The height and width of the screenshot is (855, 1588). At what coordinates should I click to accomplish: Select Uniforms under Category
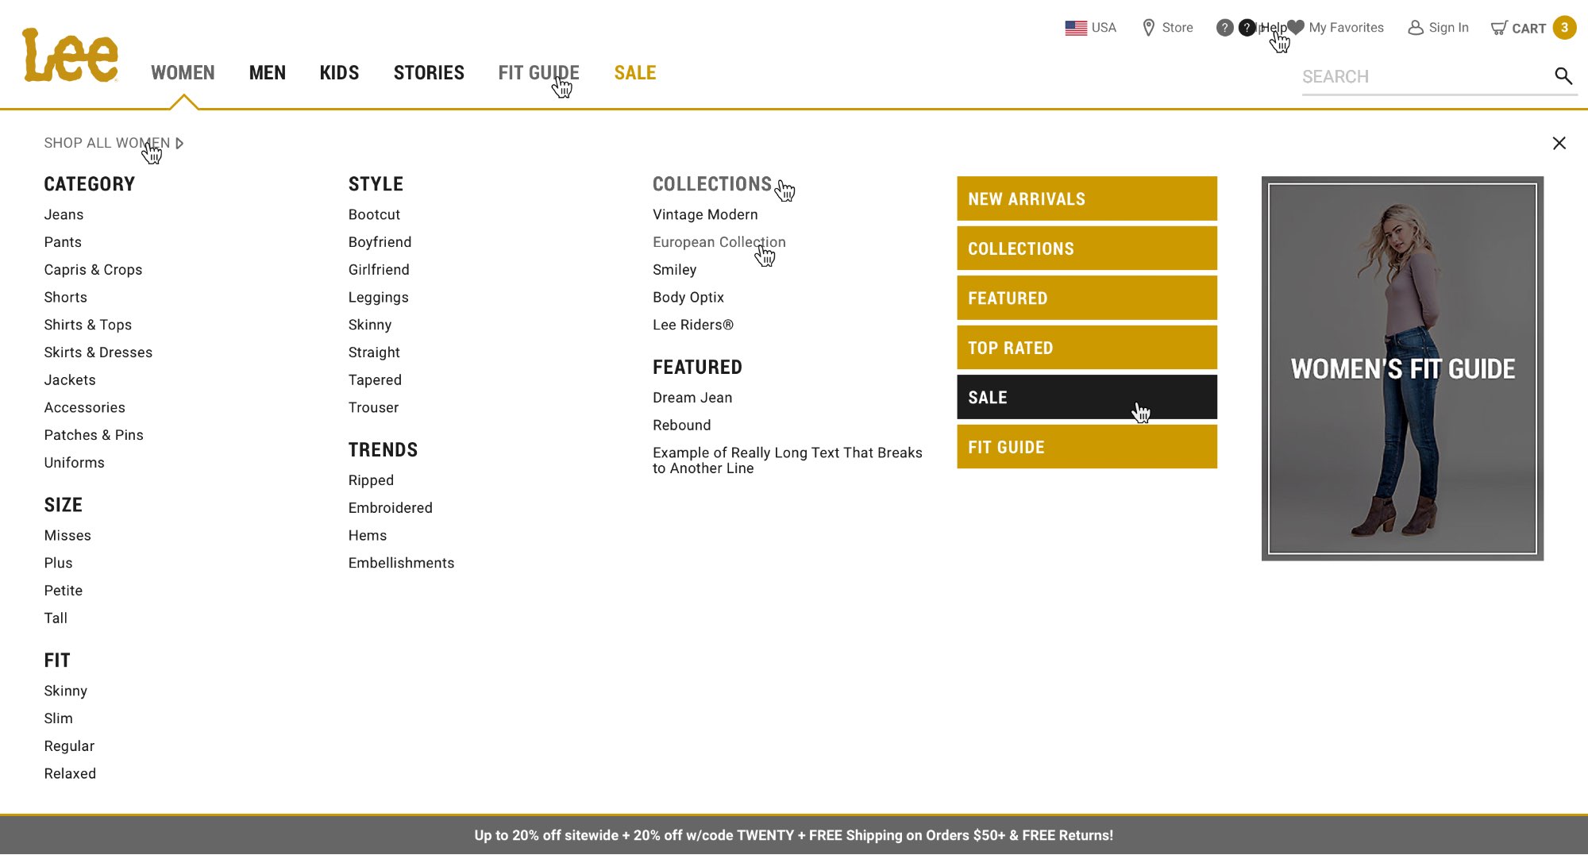[74, 463]
